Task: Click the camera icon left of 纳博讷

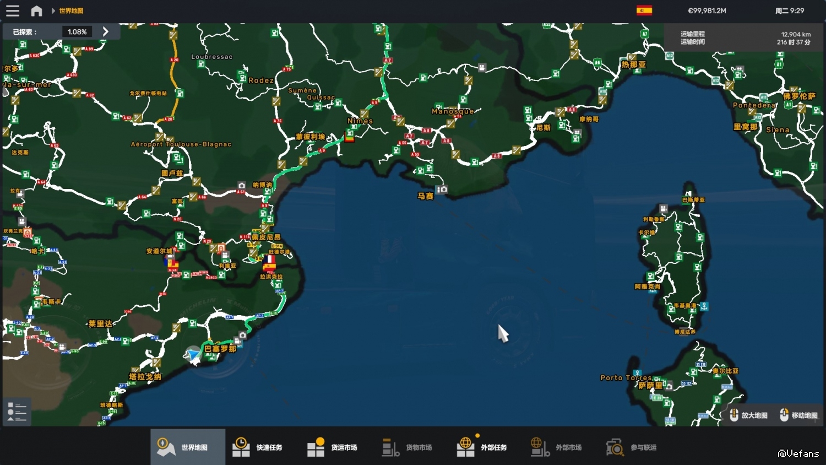Action: pos(242,186)
